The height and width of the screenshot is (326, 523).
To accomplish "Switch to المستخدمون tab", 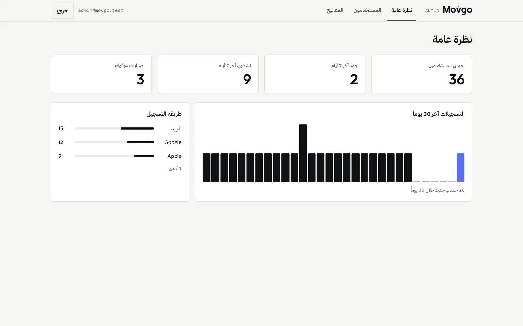I will (367, 10).
